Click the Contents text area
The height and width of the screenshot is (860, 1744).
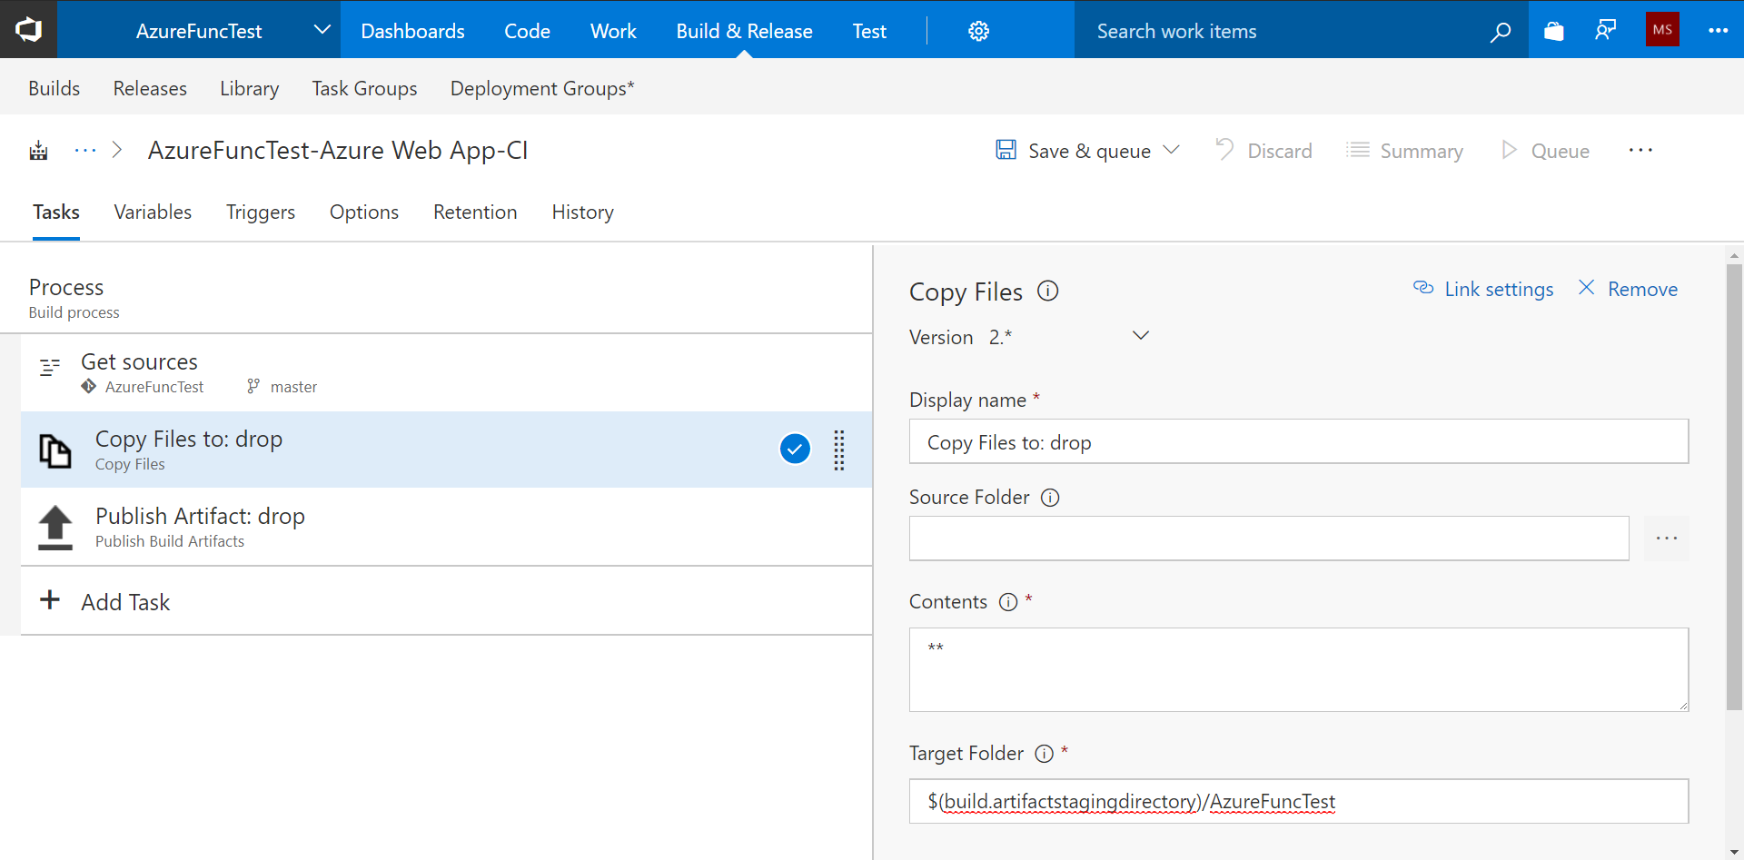[1299, 669]
